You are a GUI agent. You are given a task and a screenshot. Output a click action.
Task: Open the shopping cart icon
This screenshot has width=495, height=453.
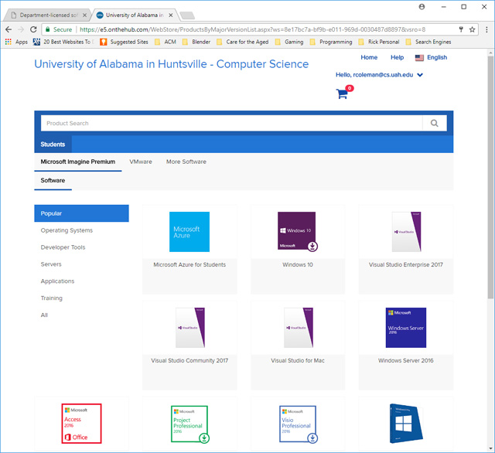tap(343, 94)
